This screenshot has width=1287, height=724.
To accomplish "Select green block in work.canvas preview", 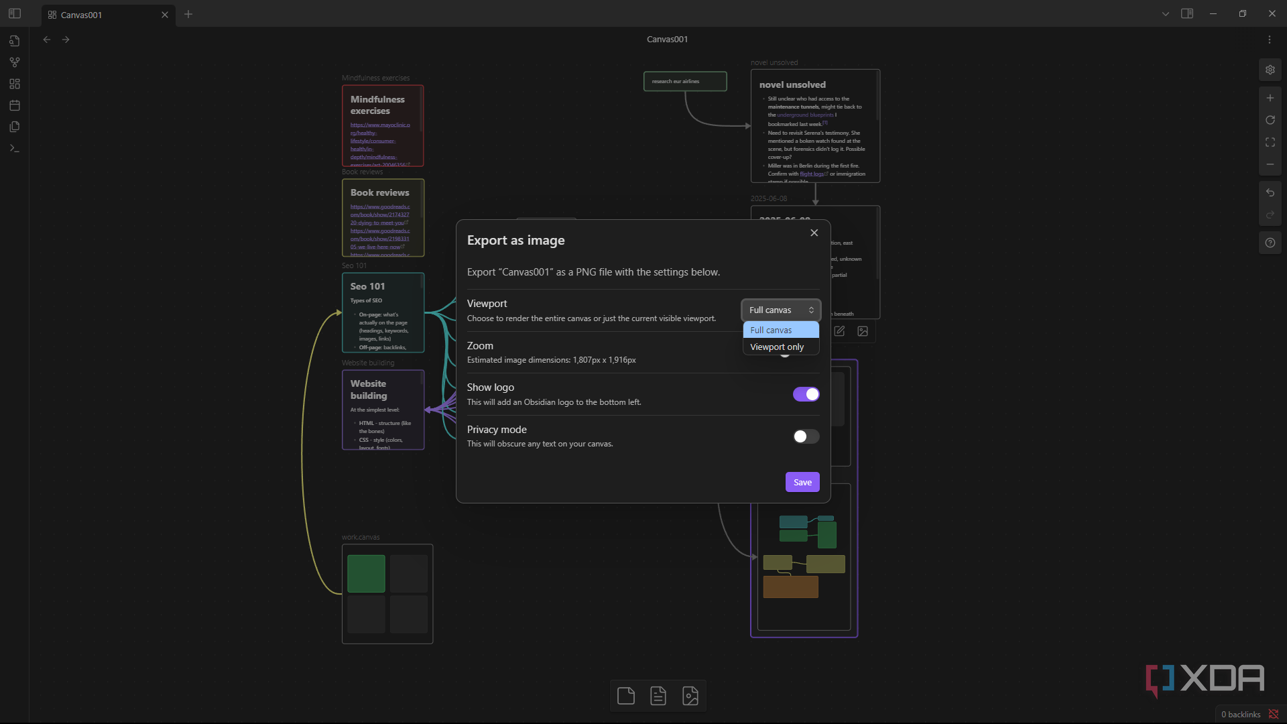I will point(366,574).
